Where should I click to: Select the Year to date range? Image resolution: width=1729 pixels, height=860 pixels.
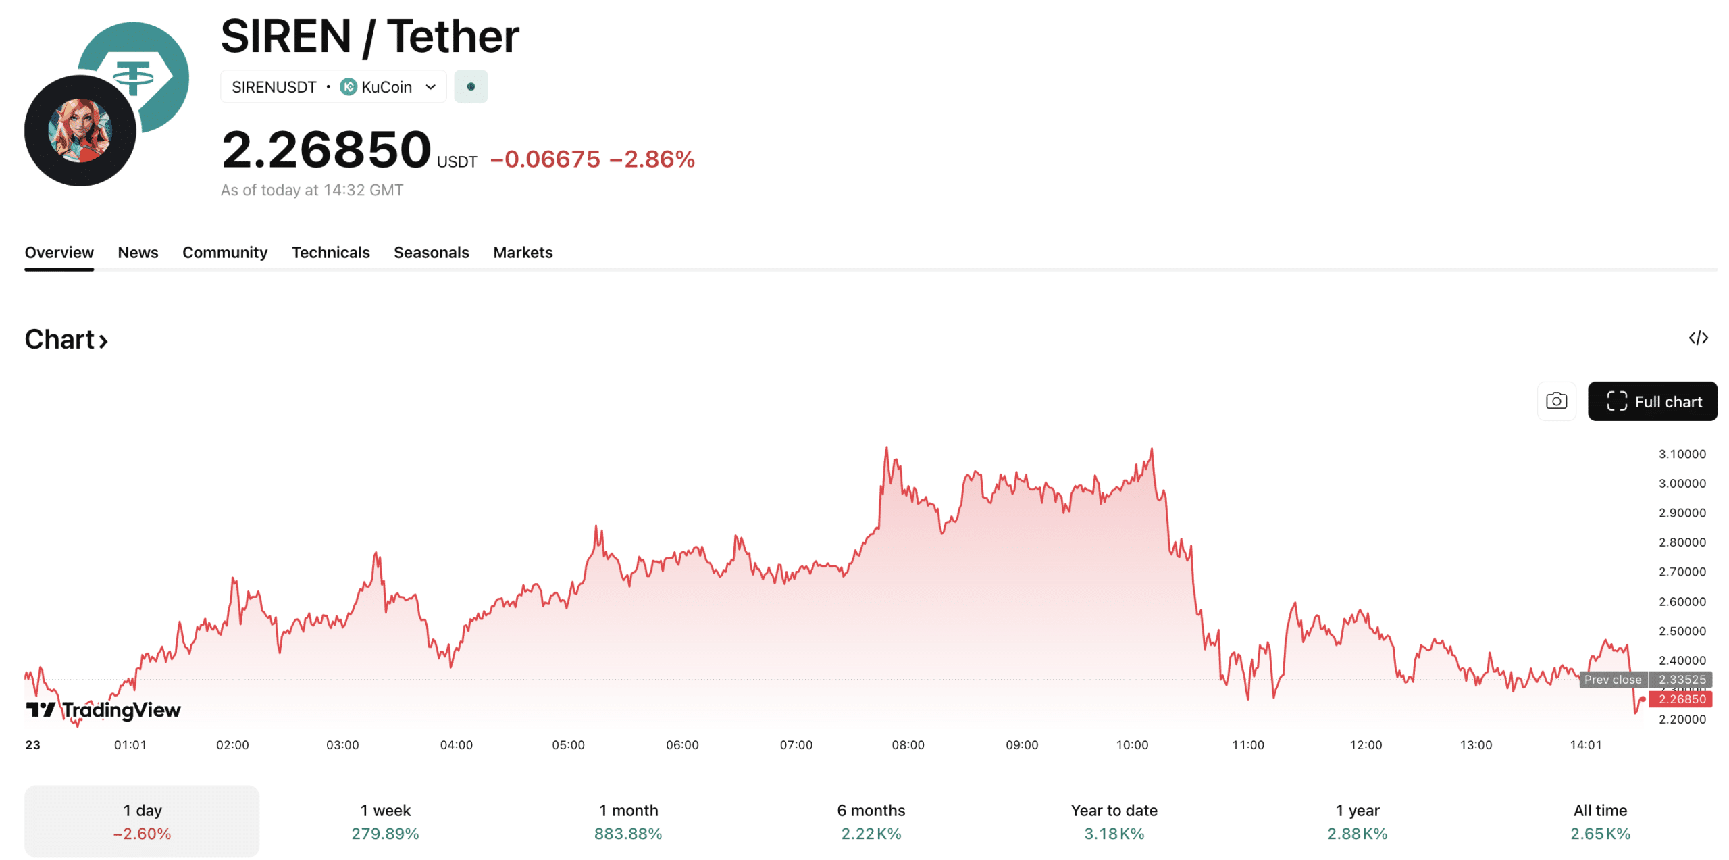click(1113, 821)
